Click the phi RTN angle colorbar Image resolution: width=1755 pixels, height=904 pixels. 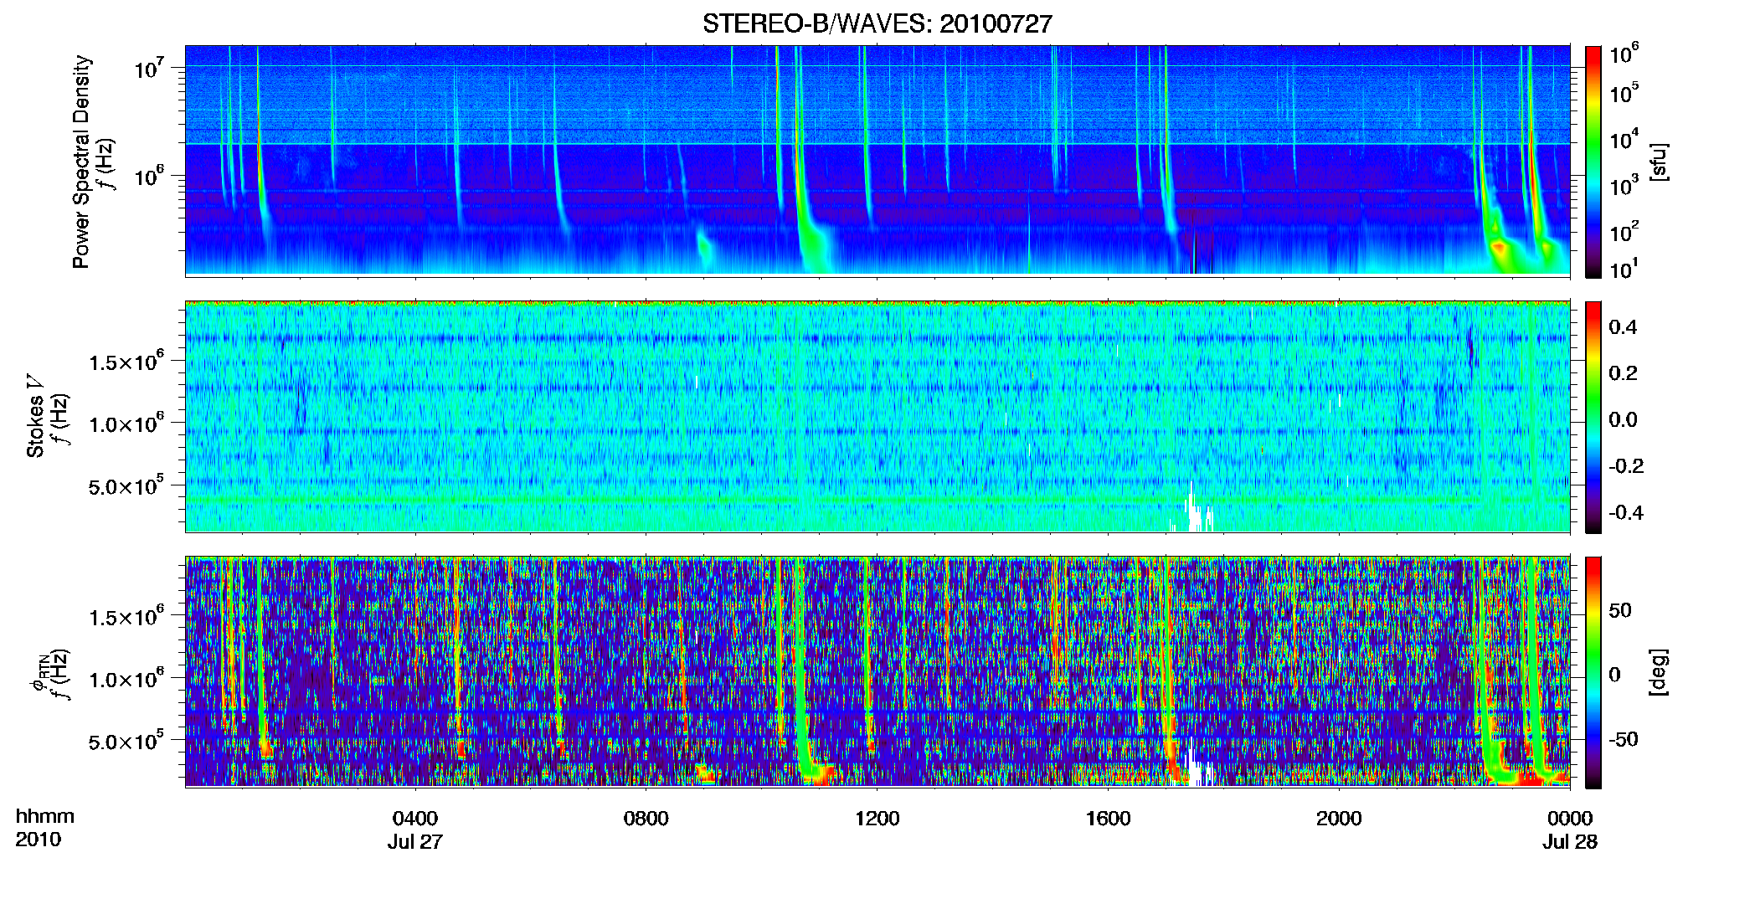(x=1593, y=672)
